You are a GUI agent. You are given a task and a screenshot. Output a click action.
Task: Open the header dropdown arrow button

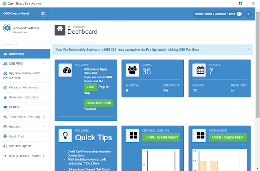[248, 14]
